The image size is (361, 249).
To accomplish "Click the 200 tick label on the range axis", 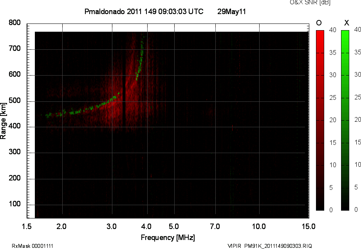I will (x=15, y=178).
